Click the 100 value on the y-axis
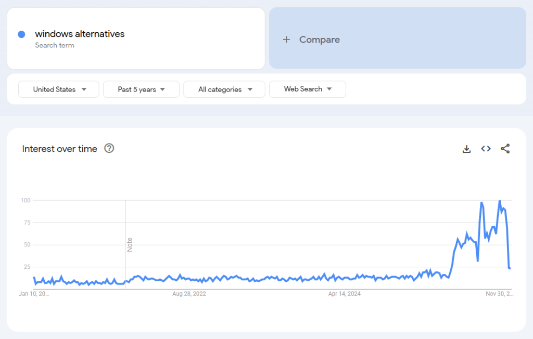Image resolution: width=533 pixels, height=339 pixels. [26, 200]
